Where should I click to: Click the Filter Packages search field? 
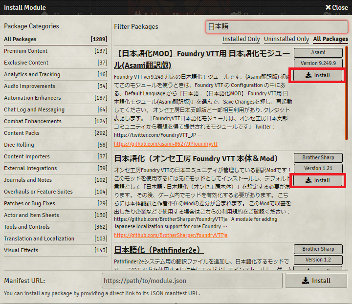click(x=277, y=26)
